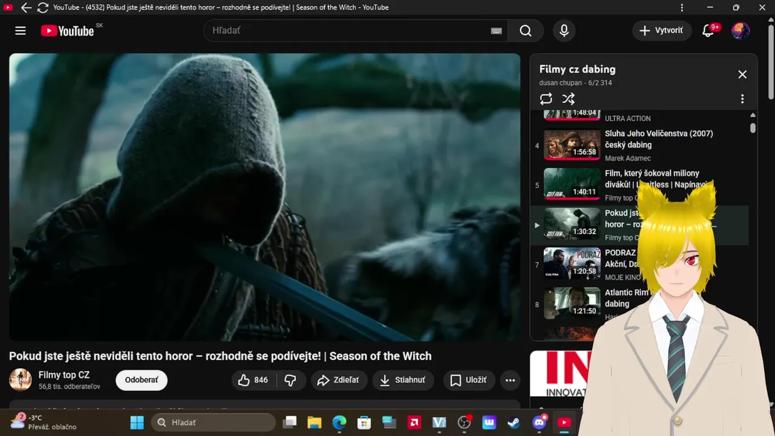Like the video (846)
This screenshot has height=436, width=775.
pos(254,380)
